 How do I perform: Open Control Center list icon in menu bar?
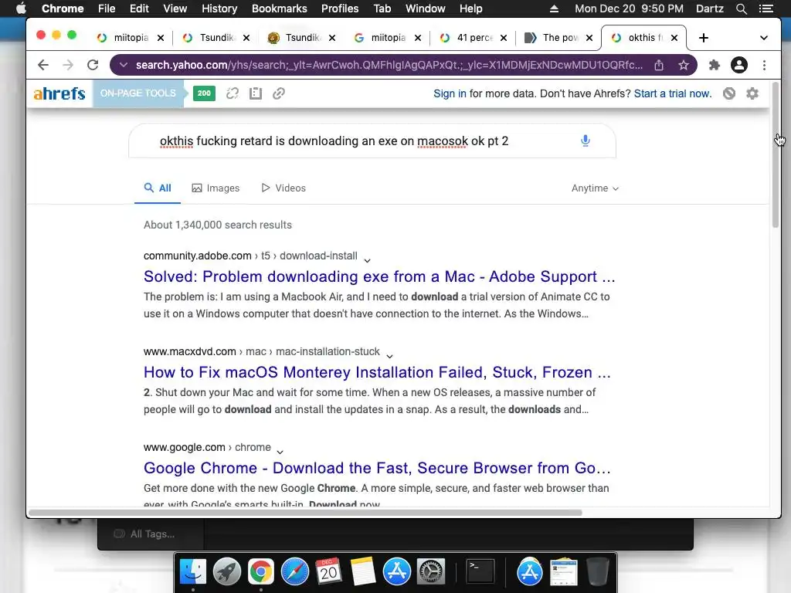click(x=766, y=8)
